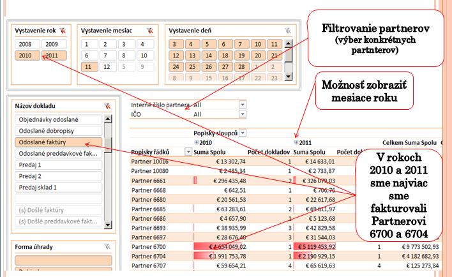Image resolution: width=452 pixels, height=277 pixels.
Task: Click the Partner 6700 row label
Action: [x=148, y=246]
